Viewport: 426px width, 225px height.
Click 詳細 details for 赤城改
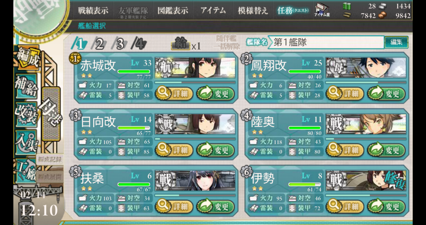[174, 94]
